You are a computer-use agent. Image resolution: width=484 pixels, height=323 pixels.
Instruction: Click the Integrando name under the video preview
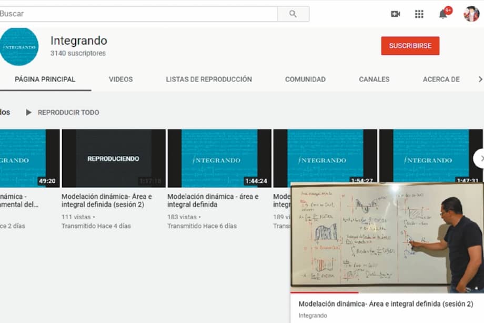point(312,315)
